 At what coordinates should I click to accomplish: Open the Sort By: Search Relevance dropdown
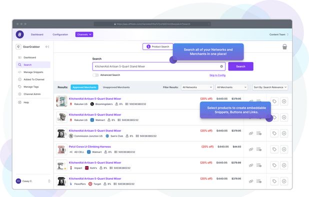pos(270,87)
